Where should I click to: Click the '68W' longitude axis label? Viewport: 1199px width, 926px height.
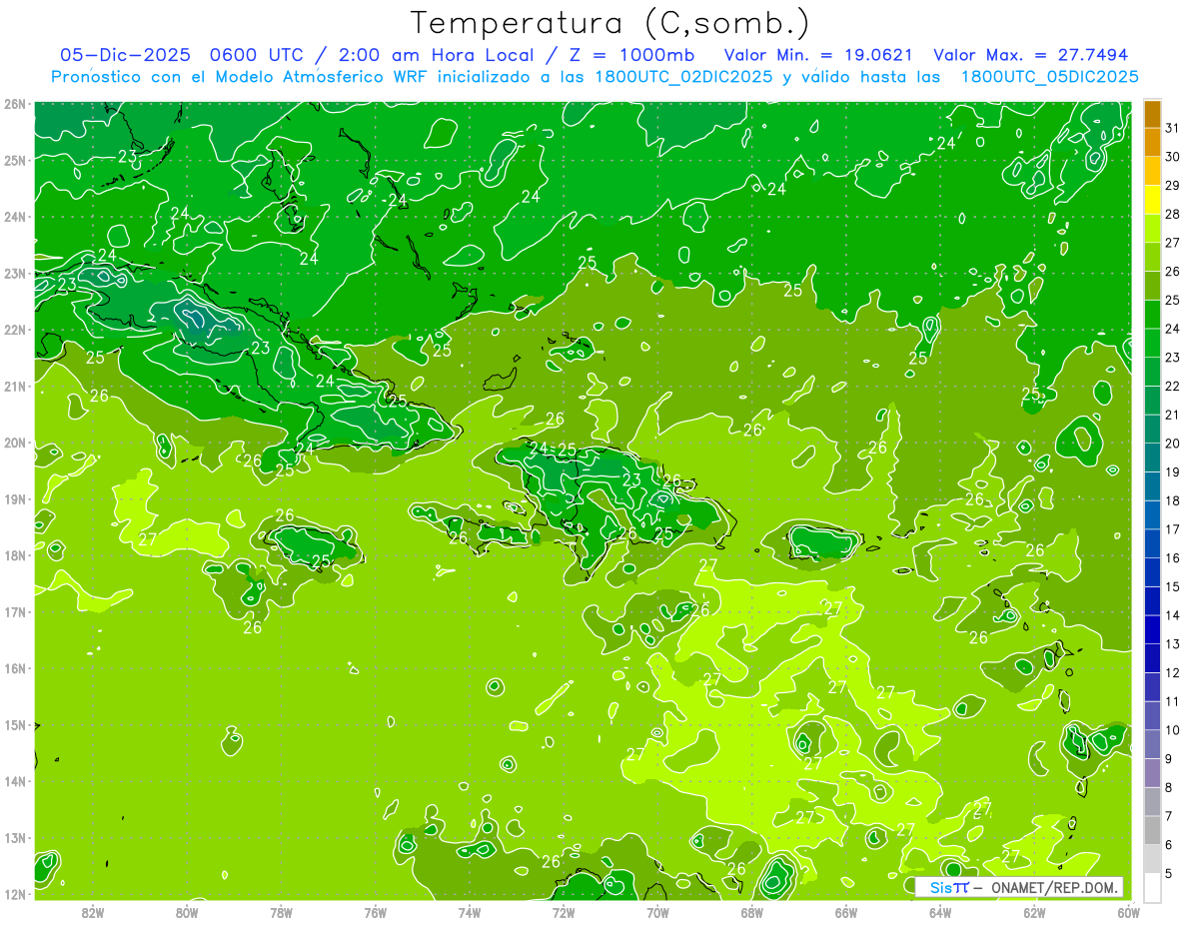pos(752,912)
